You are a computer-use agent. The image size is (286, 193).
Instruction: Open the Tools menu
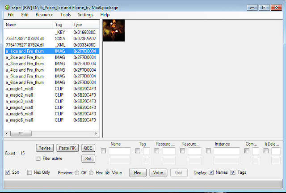coord(66,15)
